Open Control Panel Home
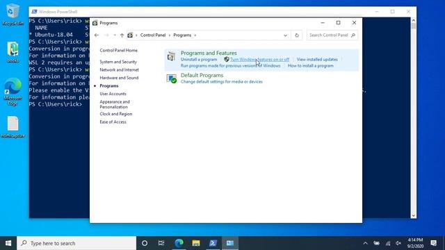 [119, 51]
